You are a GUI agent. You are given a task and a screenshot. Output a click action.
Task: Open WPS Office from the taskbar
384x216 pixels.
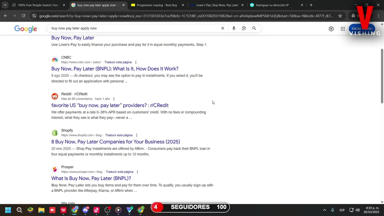pyautogui.click(x=63, y=210)
